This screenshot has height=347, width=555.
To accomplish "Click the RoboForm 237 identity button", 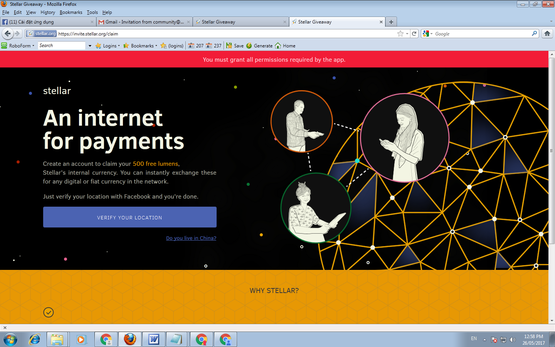I will point(214,45).
